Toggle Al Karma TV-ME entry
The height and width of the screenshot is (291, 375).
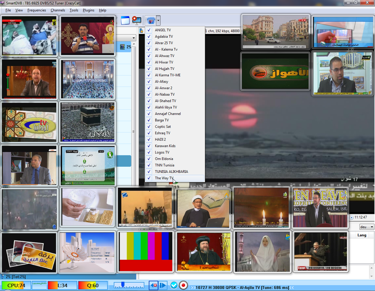[x=175, y=75]
